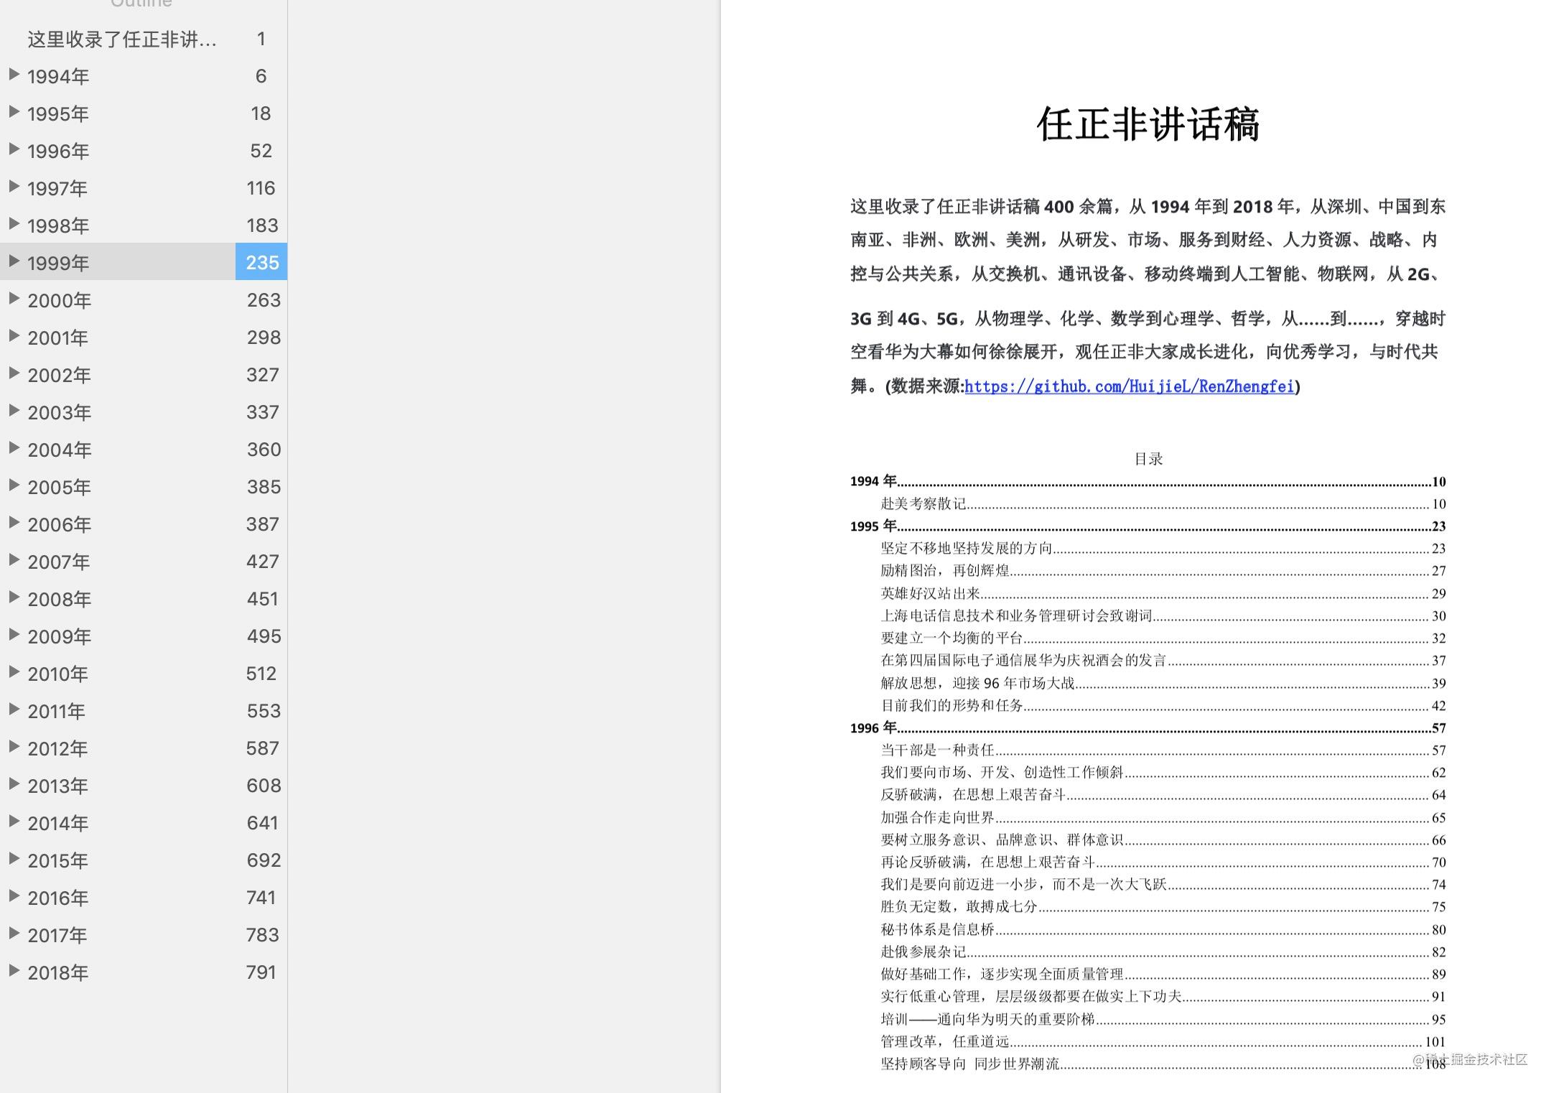Open TOC entry 坚定不移地坚持发展的方向
The height and width of the screenshot is (1093, 1554).
(x=1163, y=548)
